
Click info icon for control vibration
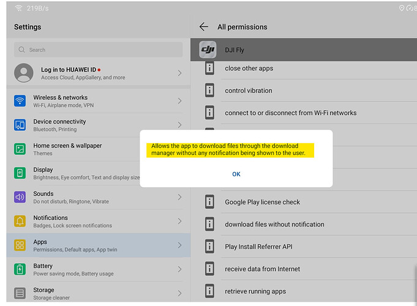click(x=209, y=91)
